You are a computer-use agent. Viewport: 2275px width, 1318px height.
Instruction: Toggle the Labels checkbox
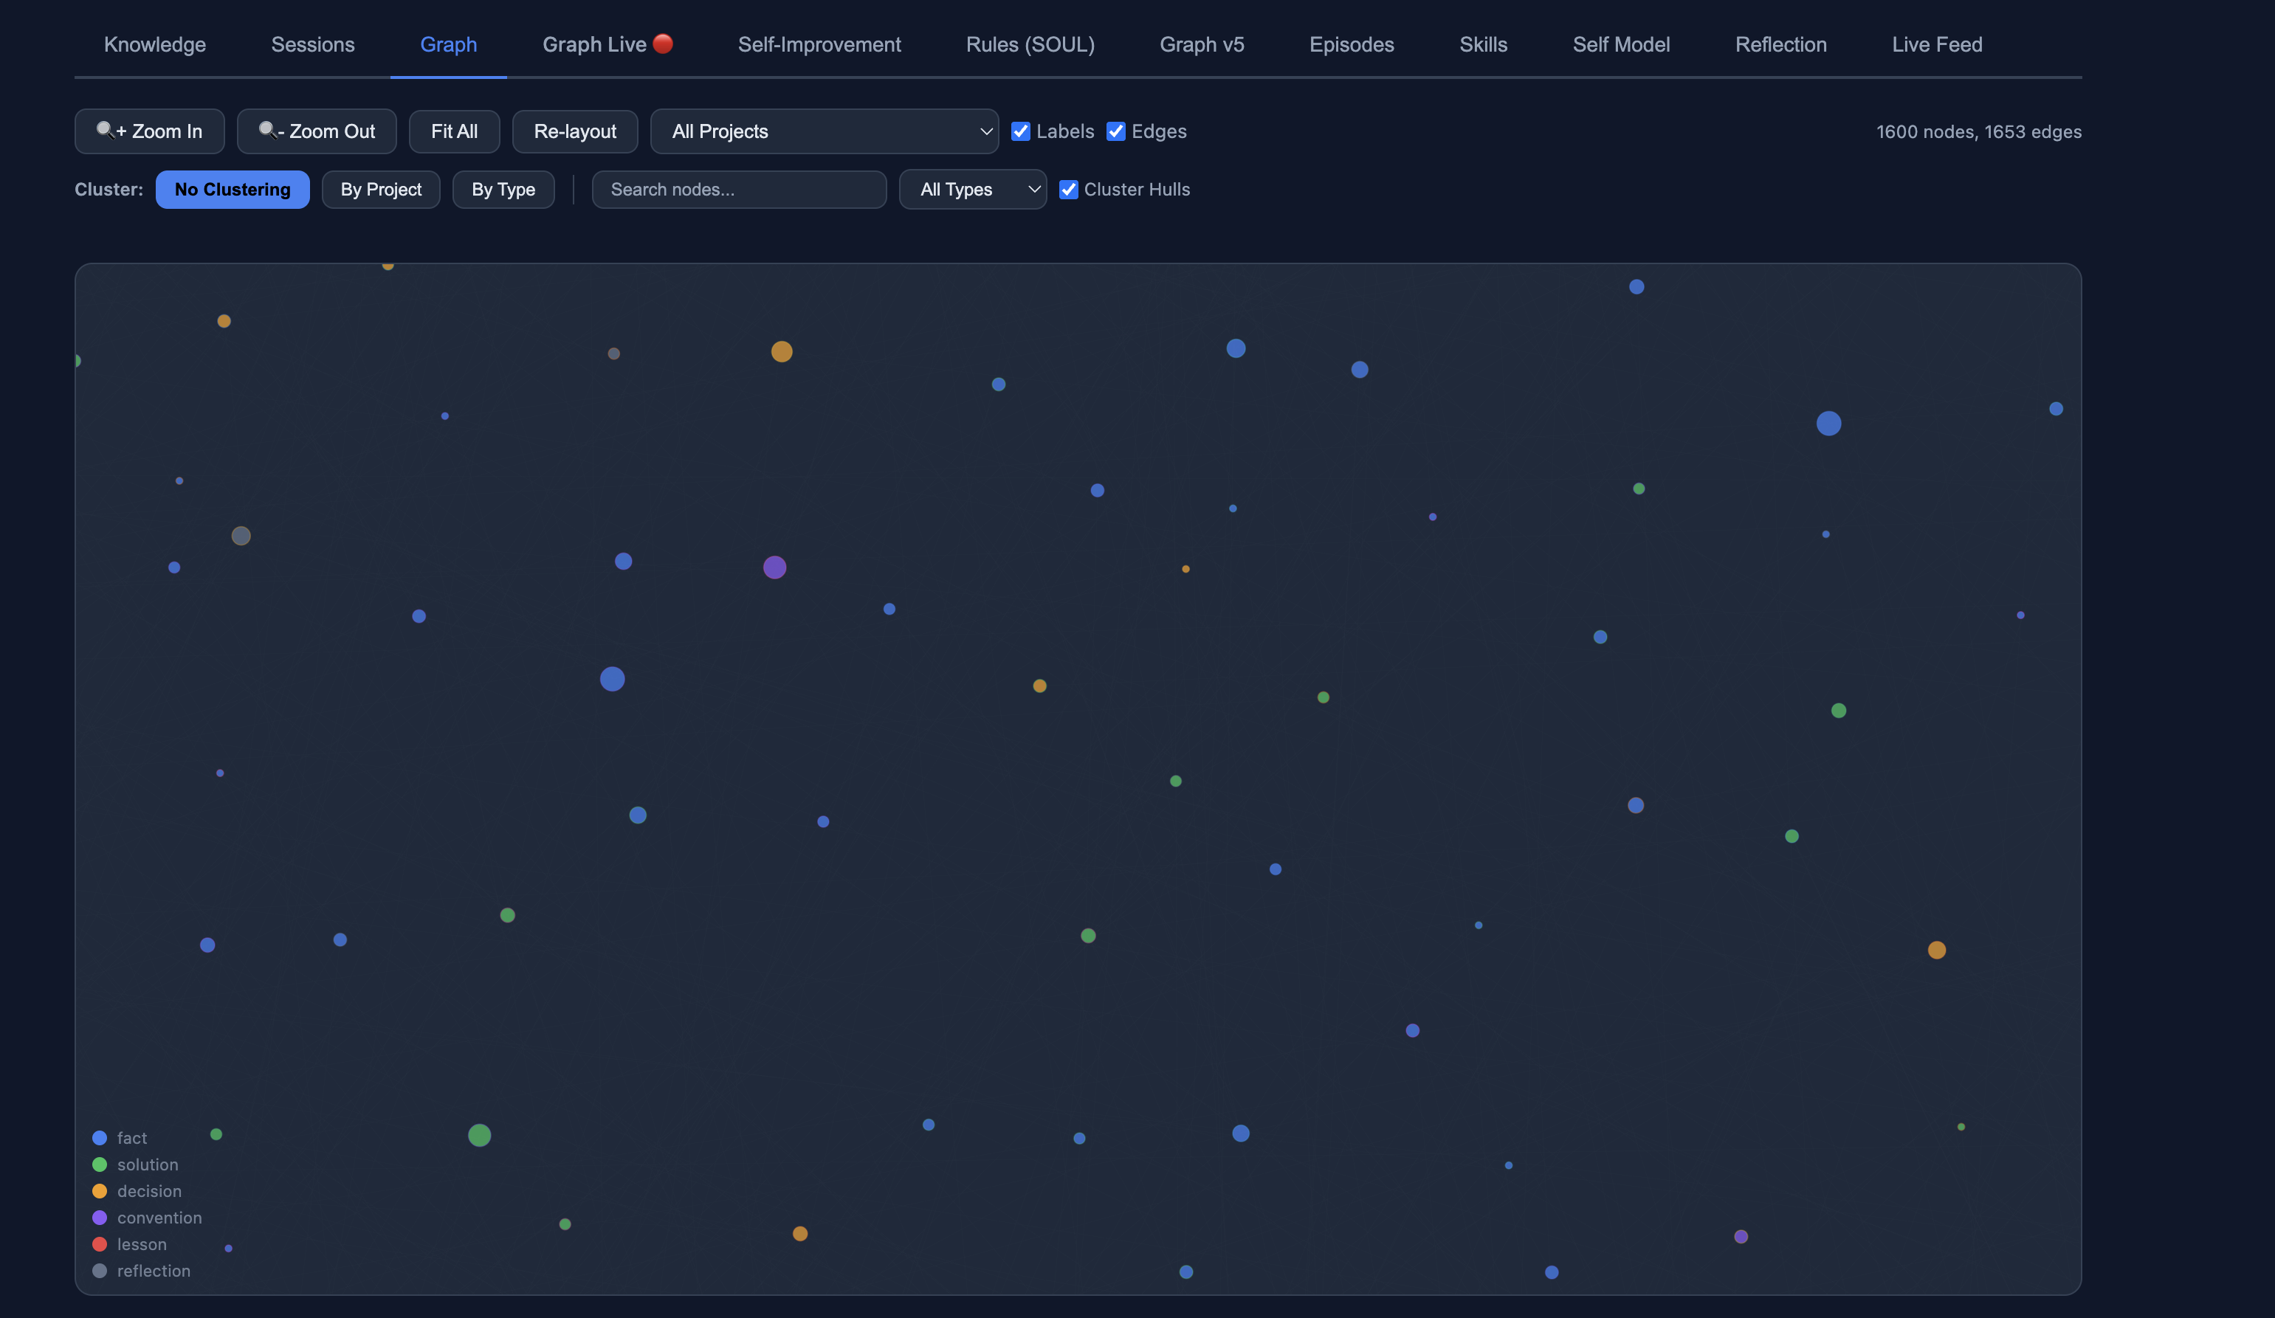coord(1020,132)
